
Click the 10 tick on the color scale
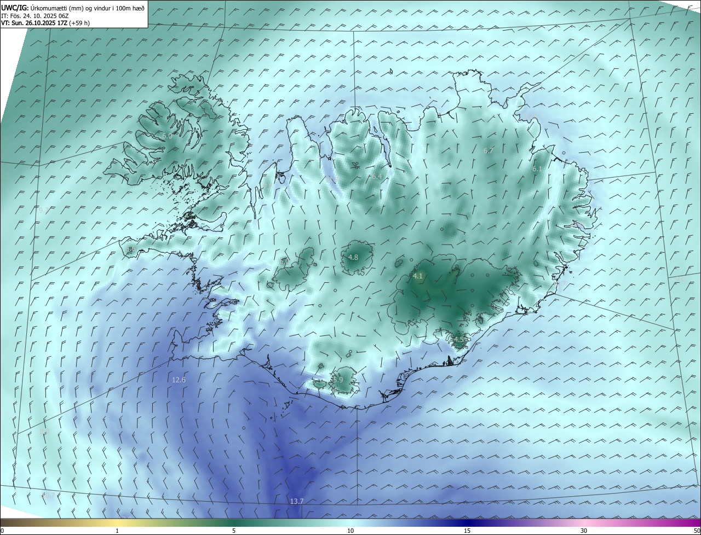pos(350,531)
